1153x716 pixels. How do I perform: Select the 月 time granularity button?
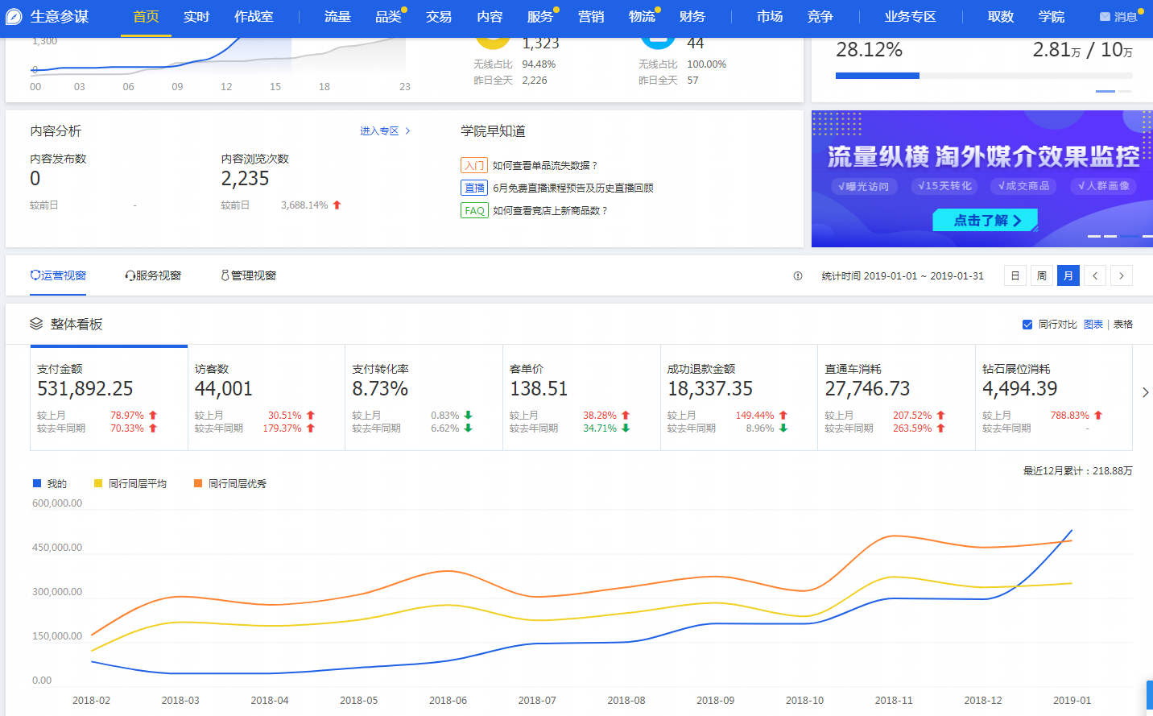click(x=1068, y=276)
